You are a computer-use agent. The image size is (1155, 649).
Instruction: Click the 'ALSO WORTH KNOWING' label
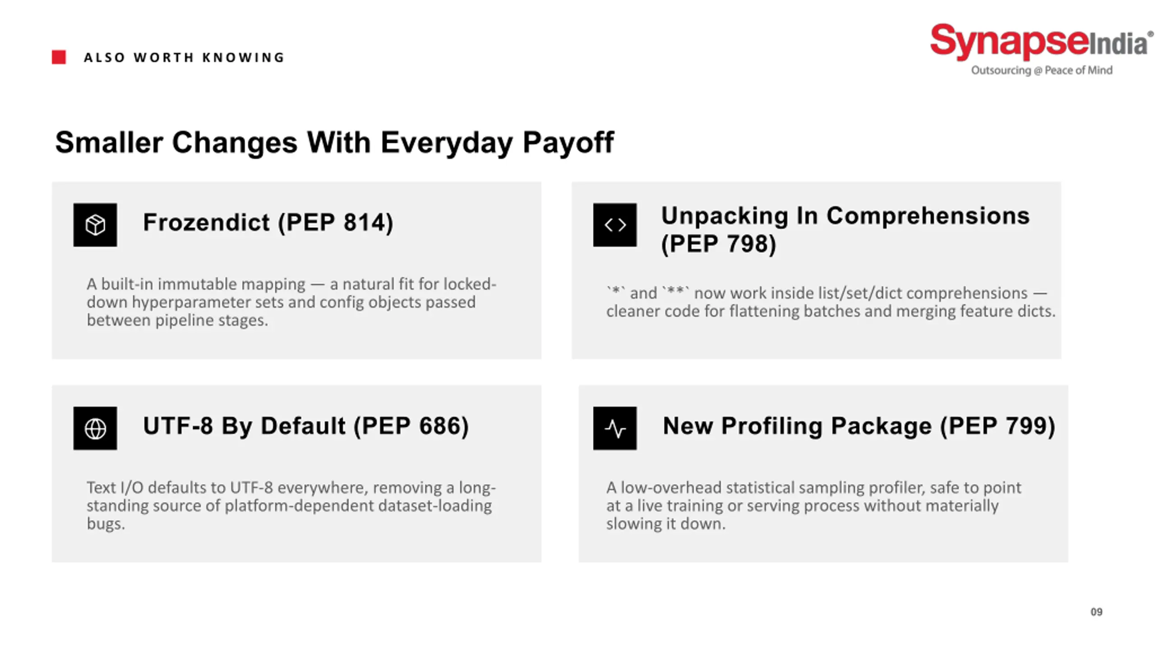[x=184, y=58]
